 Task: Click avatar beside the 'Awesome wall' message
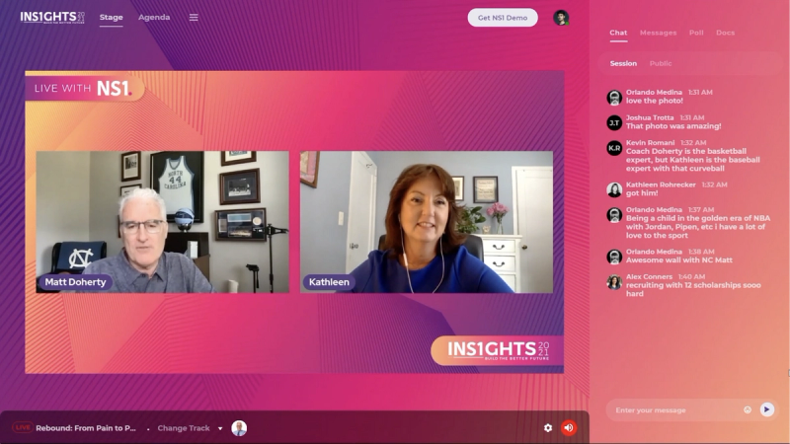(614, 257)
